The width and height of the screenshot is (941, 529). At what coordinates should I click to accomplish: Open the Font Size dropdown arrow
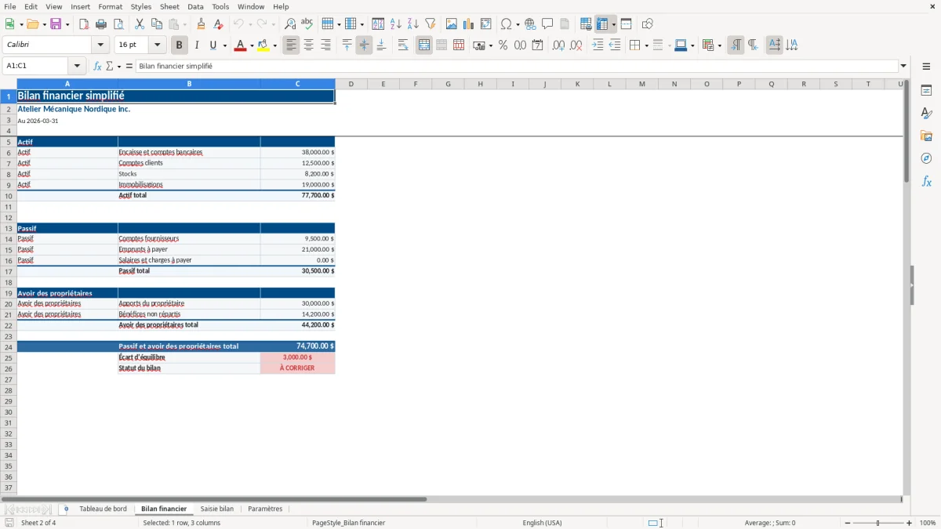click(158, 45)
